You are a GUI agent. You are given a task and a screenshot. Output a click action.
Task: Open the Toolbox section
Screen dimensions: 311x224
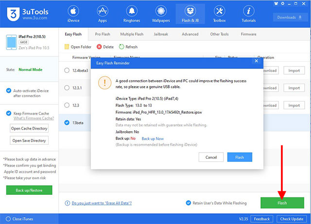219,14
